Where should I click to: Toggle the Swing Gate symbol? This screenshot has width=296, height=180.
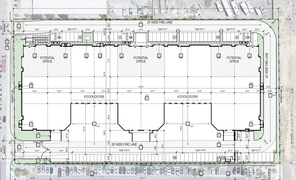coord(38,142)
